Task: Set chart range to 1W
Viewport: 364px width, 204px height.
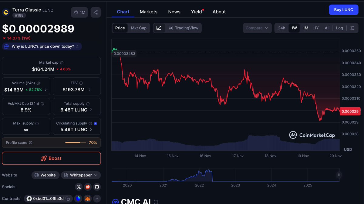Action: click(x=294, y=28)
